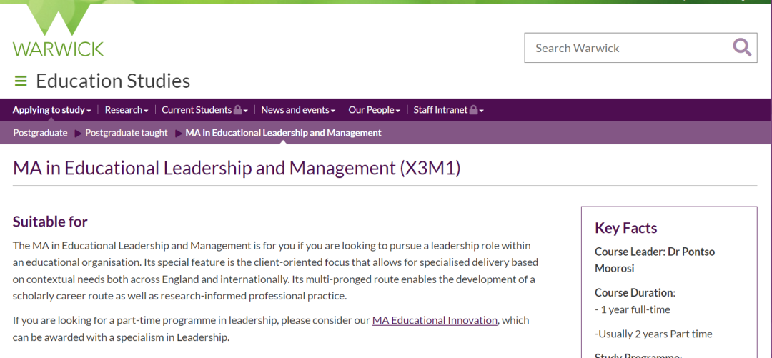This screenshot has width=772, height=358.
Task: Click the search magnifier icon
Action: 742,48
